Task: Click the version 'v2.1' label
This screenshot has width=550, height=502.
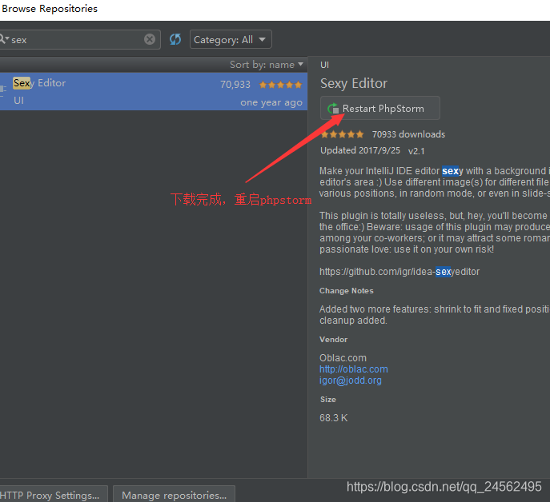Action: pos(416,151)
